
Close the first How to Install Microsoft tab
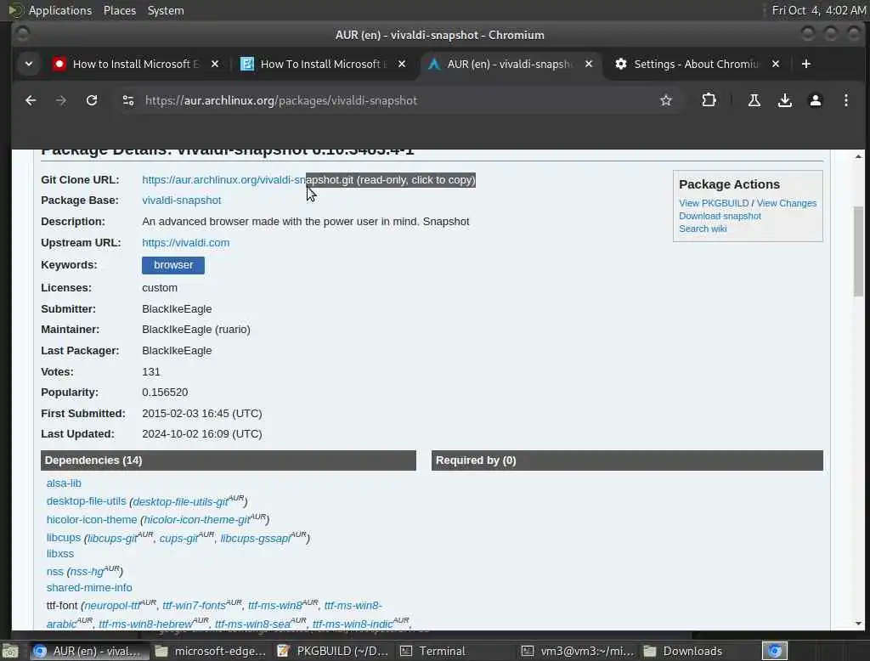pos(215,64)
